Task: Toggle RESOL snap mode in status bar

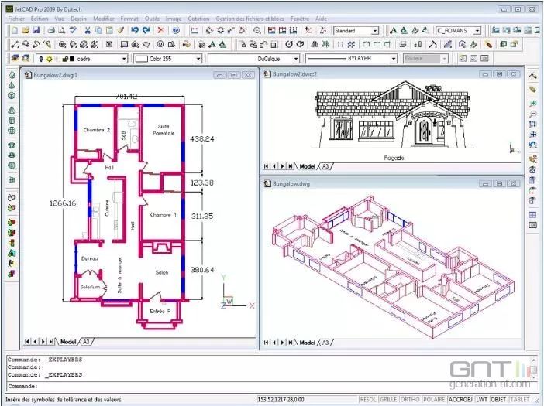Action: 368,400
